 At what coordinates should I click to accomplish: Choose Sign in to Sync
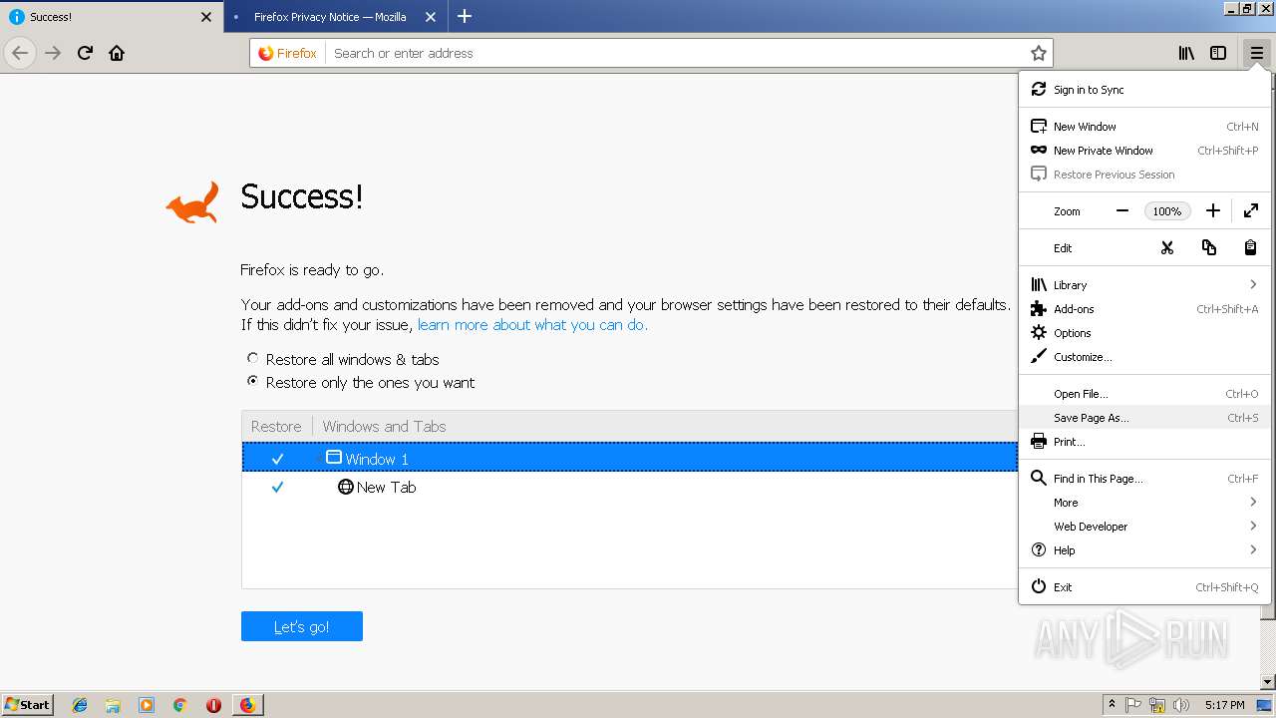pos(1144,90)
